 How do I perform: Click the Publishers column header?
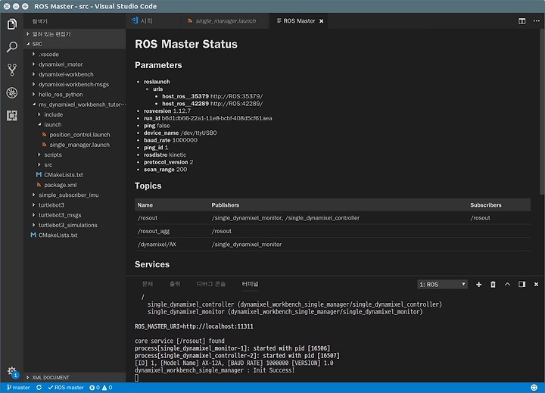[226, 205]
